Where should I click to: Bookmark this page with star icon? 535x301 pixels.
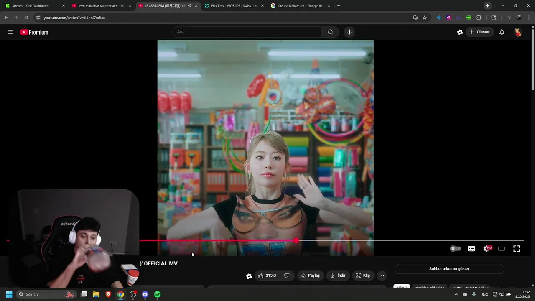coord(425,18)
